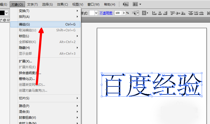Open the 窗口(W) menu
Viewport: 210px width, 124px height.
point(93,5)
